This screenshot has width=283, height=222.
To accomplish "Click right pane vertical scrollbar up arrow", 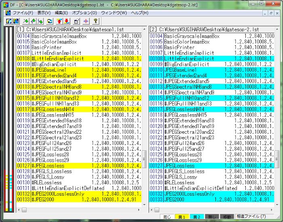I will pyautogui.click(x=277, y=29).
